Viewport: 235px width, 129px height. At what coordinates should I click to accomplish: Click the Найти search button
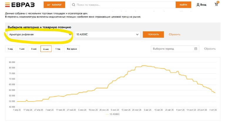pos(183,5)
